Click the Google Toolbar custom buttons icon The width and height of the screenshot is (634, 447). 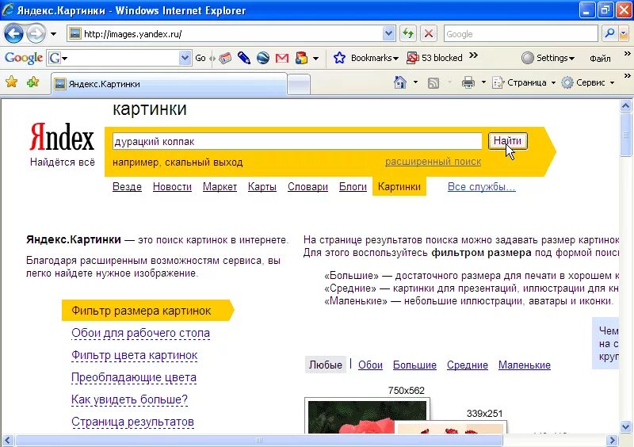[301, 58]
